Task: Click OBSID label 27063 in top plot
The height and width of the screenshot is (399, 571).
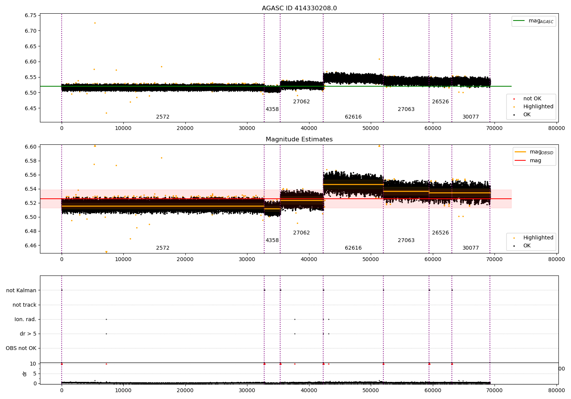Action: coord(406,109)
